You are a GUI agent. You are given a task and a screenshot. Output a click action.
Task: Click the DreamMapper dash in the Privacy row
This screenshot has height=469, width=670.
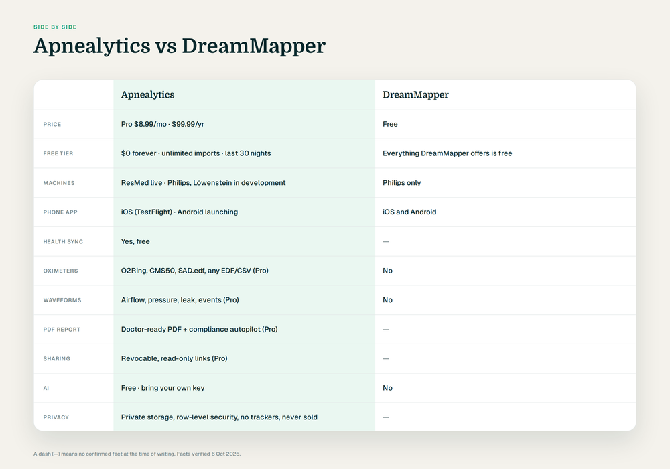[386, 417]
